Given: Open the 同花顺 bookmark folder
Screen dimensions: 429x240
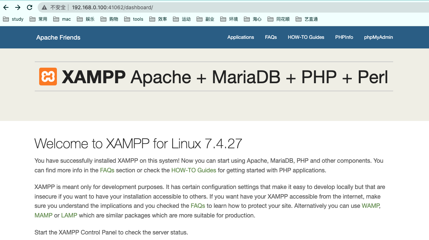Looking at the screenshot, I should 279,19.
